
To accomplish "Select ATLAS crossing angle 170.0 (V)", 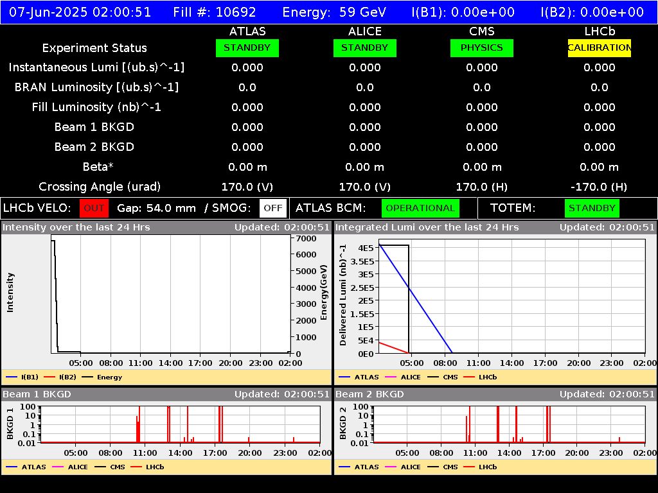I will [247, 187].
